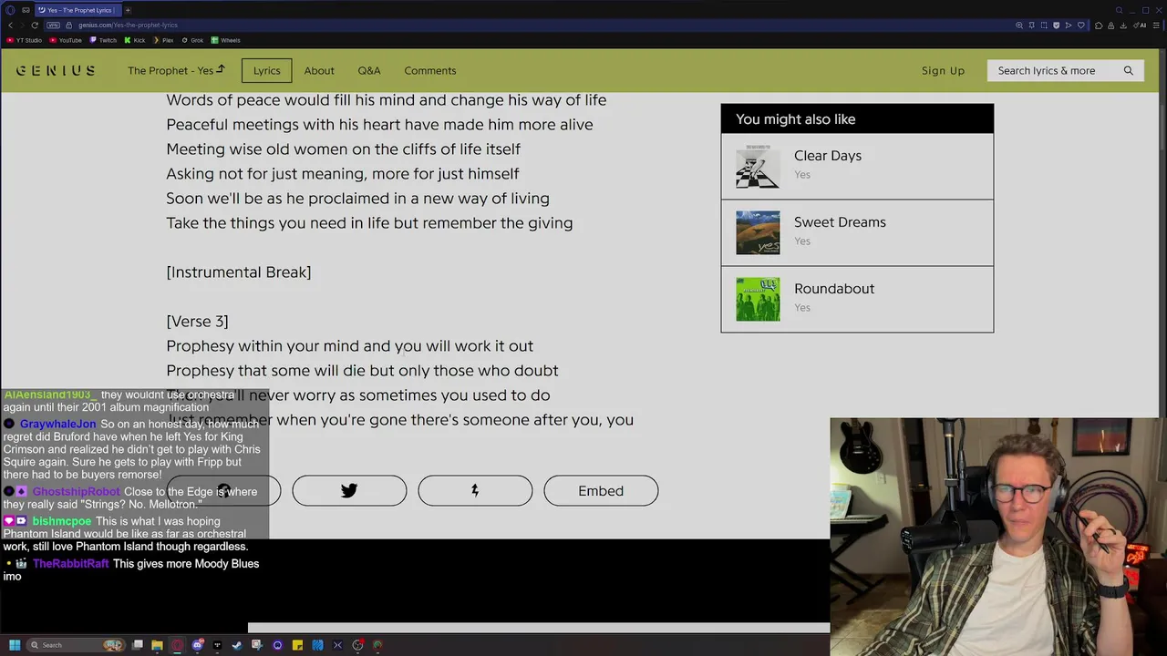
Task: Click the pinboard pin icon
Action: (1032, 26)
